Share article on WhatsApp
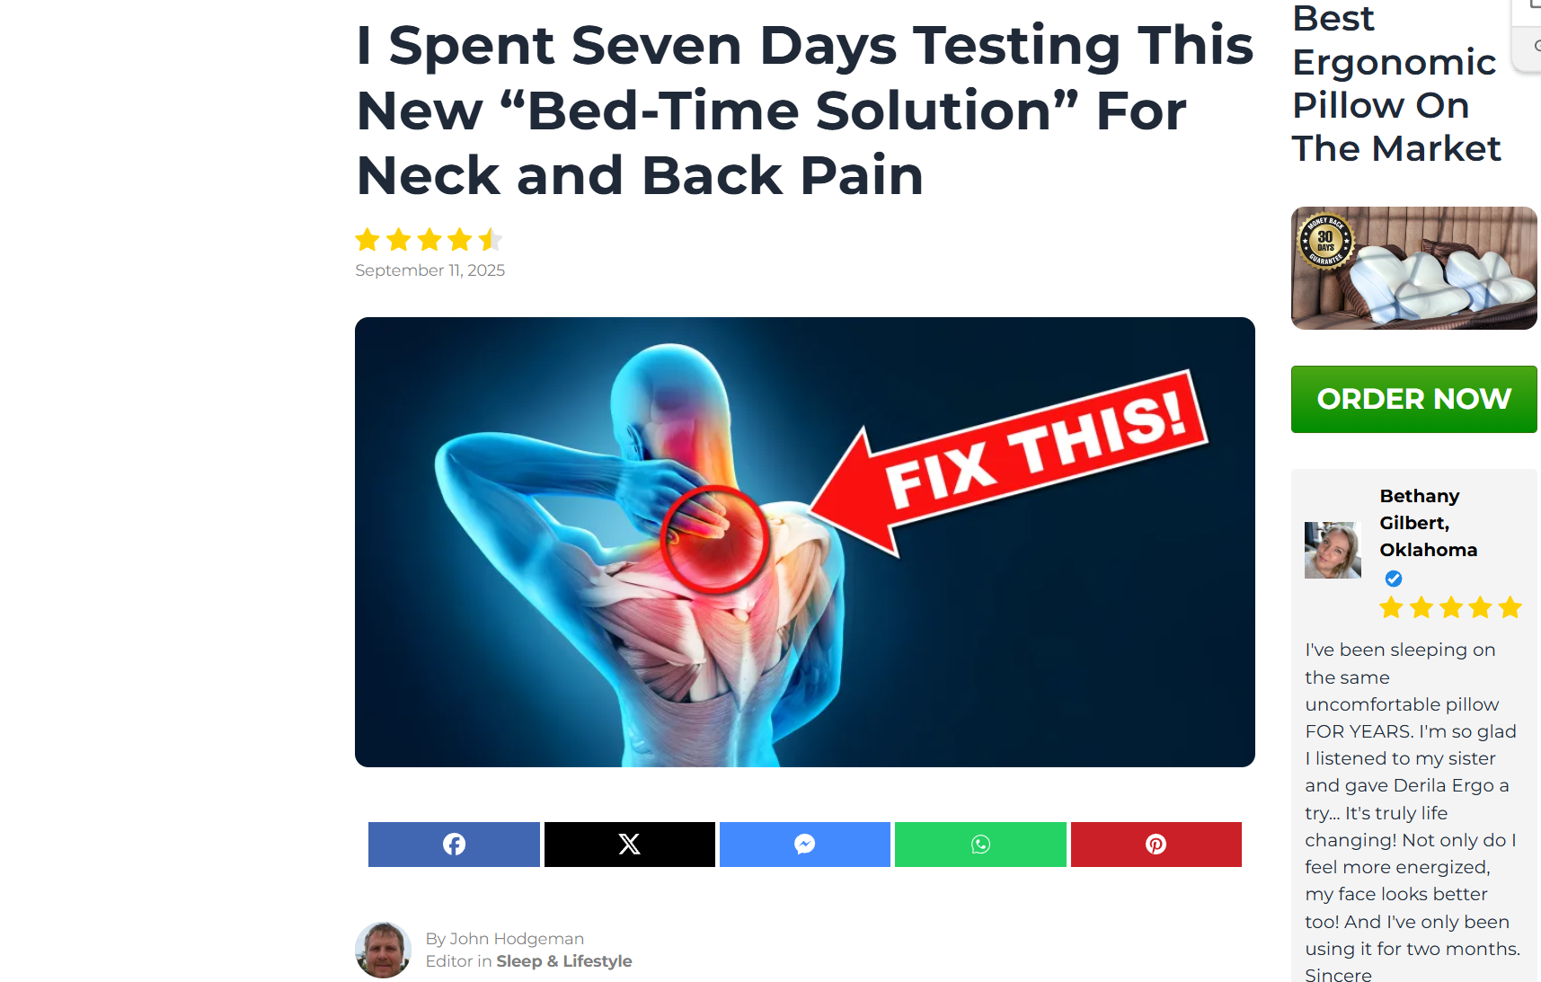 tap(980, 845)
